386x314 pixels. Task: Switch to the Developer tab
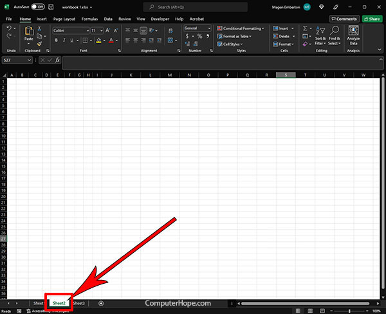click(160, 19)
